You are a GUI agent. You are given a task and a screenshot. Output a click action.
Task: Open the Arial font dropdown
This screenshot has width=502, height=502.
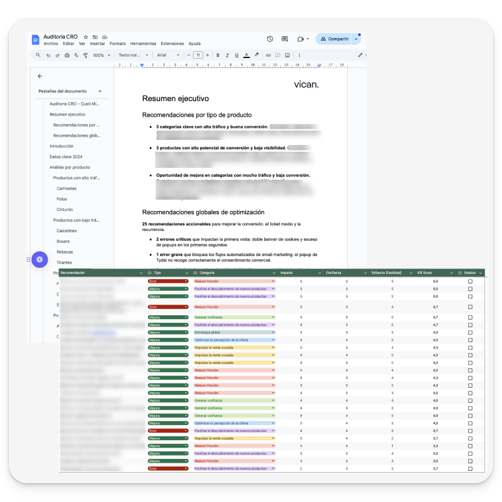pyautogui.click(x=168, y=55)
